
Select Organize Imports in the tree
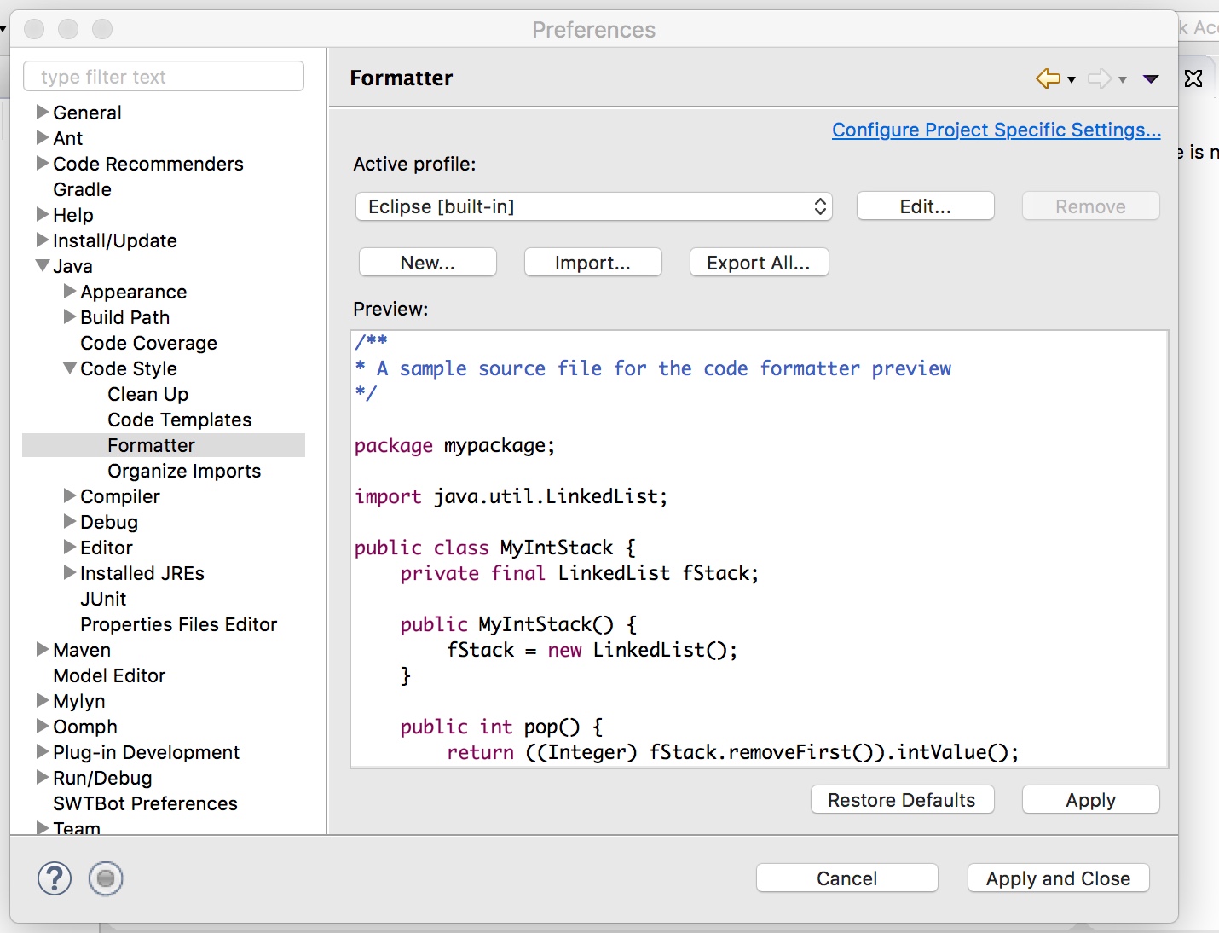pos(184,471)
